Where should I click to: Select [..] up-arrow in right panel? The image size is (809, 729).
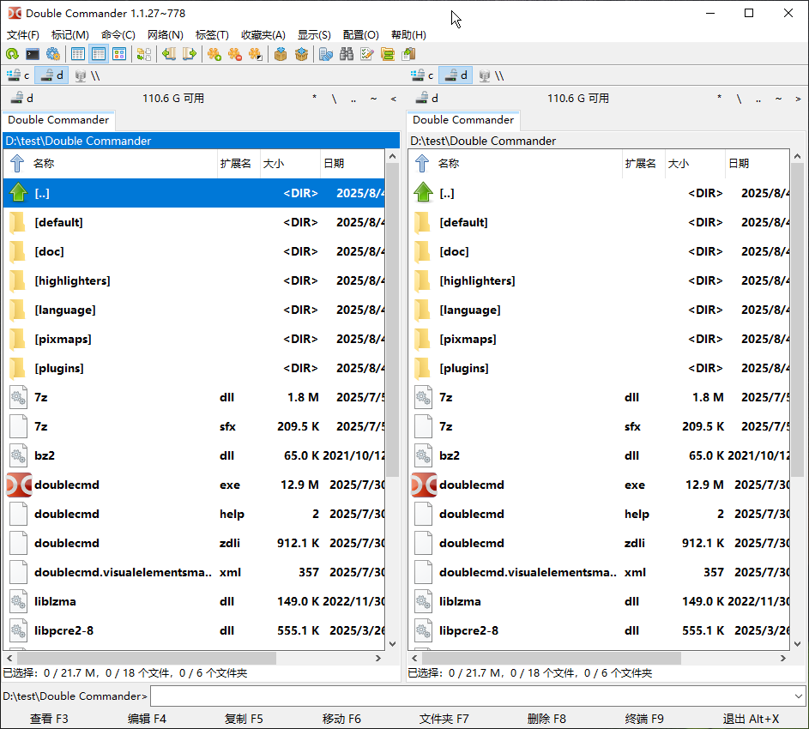tap(599, 194)
